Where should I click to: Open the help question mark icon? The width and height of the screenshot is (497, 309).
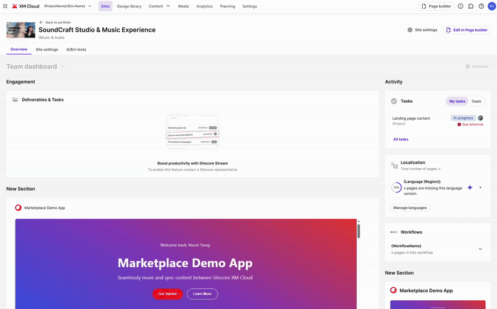click(481, 6)
